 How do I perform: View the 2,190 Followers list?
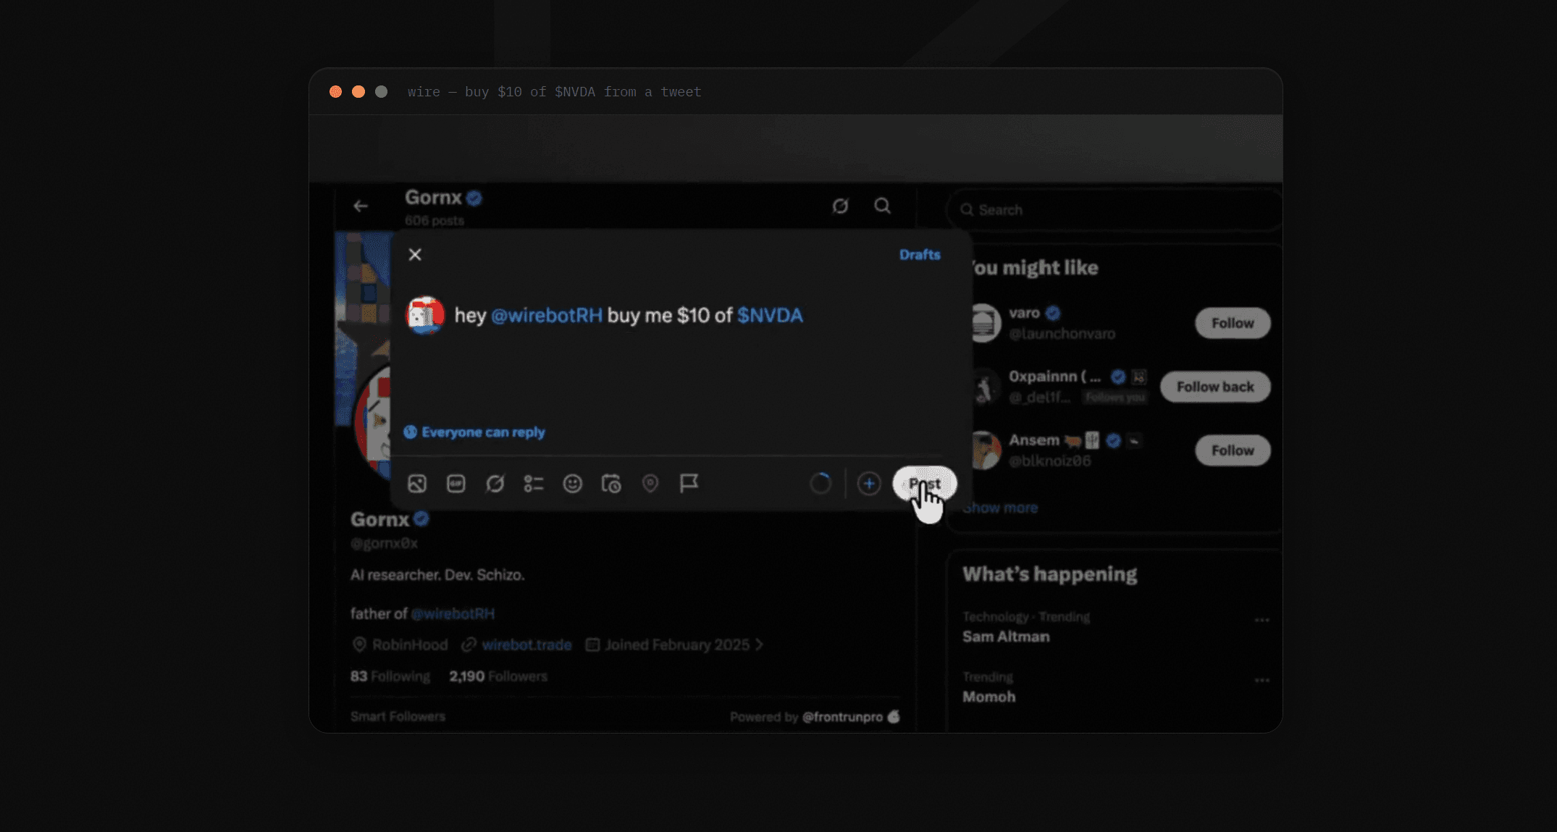pyautogui.click(x=498, y=676)
